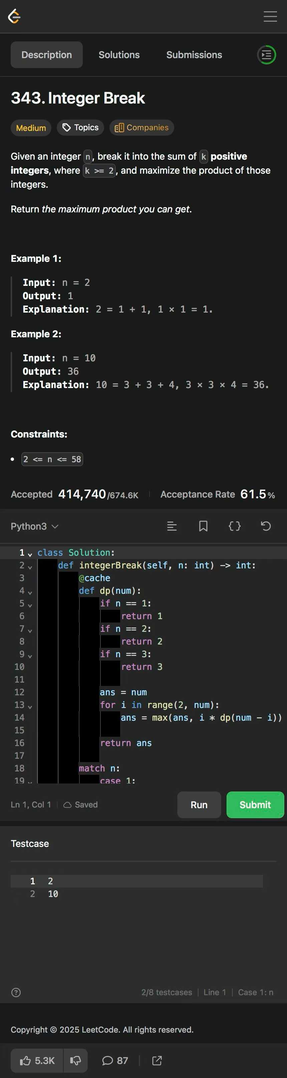This screenshot has height=1078, width=287.
Task: Like the problem with thumbs up
Action: click(x=37, y=1060)
